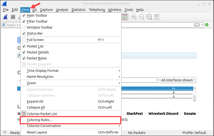
Task: Open the Go menu
Action: click(x=35, y=10)
